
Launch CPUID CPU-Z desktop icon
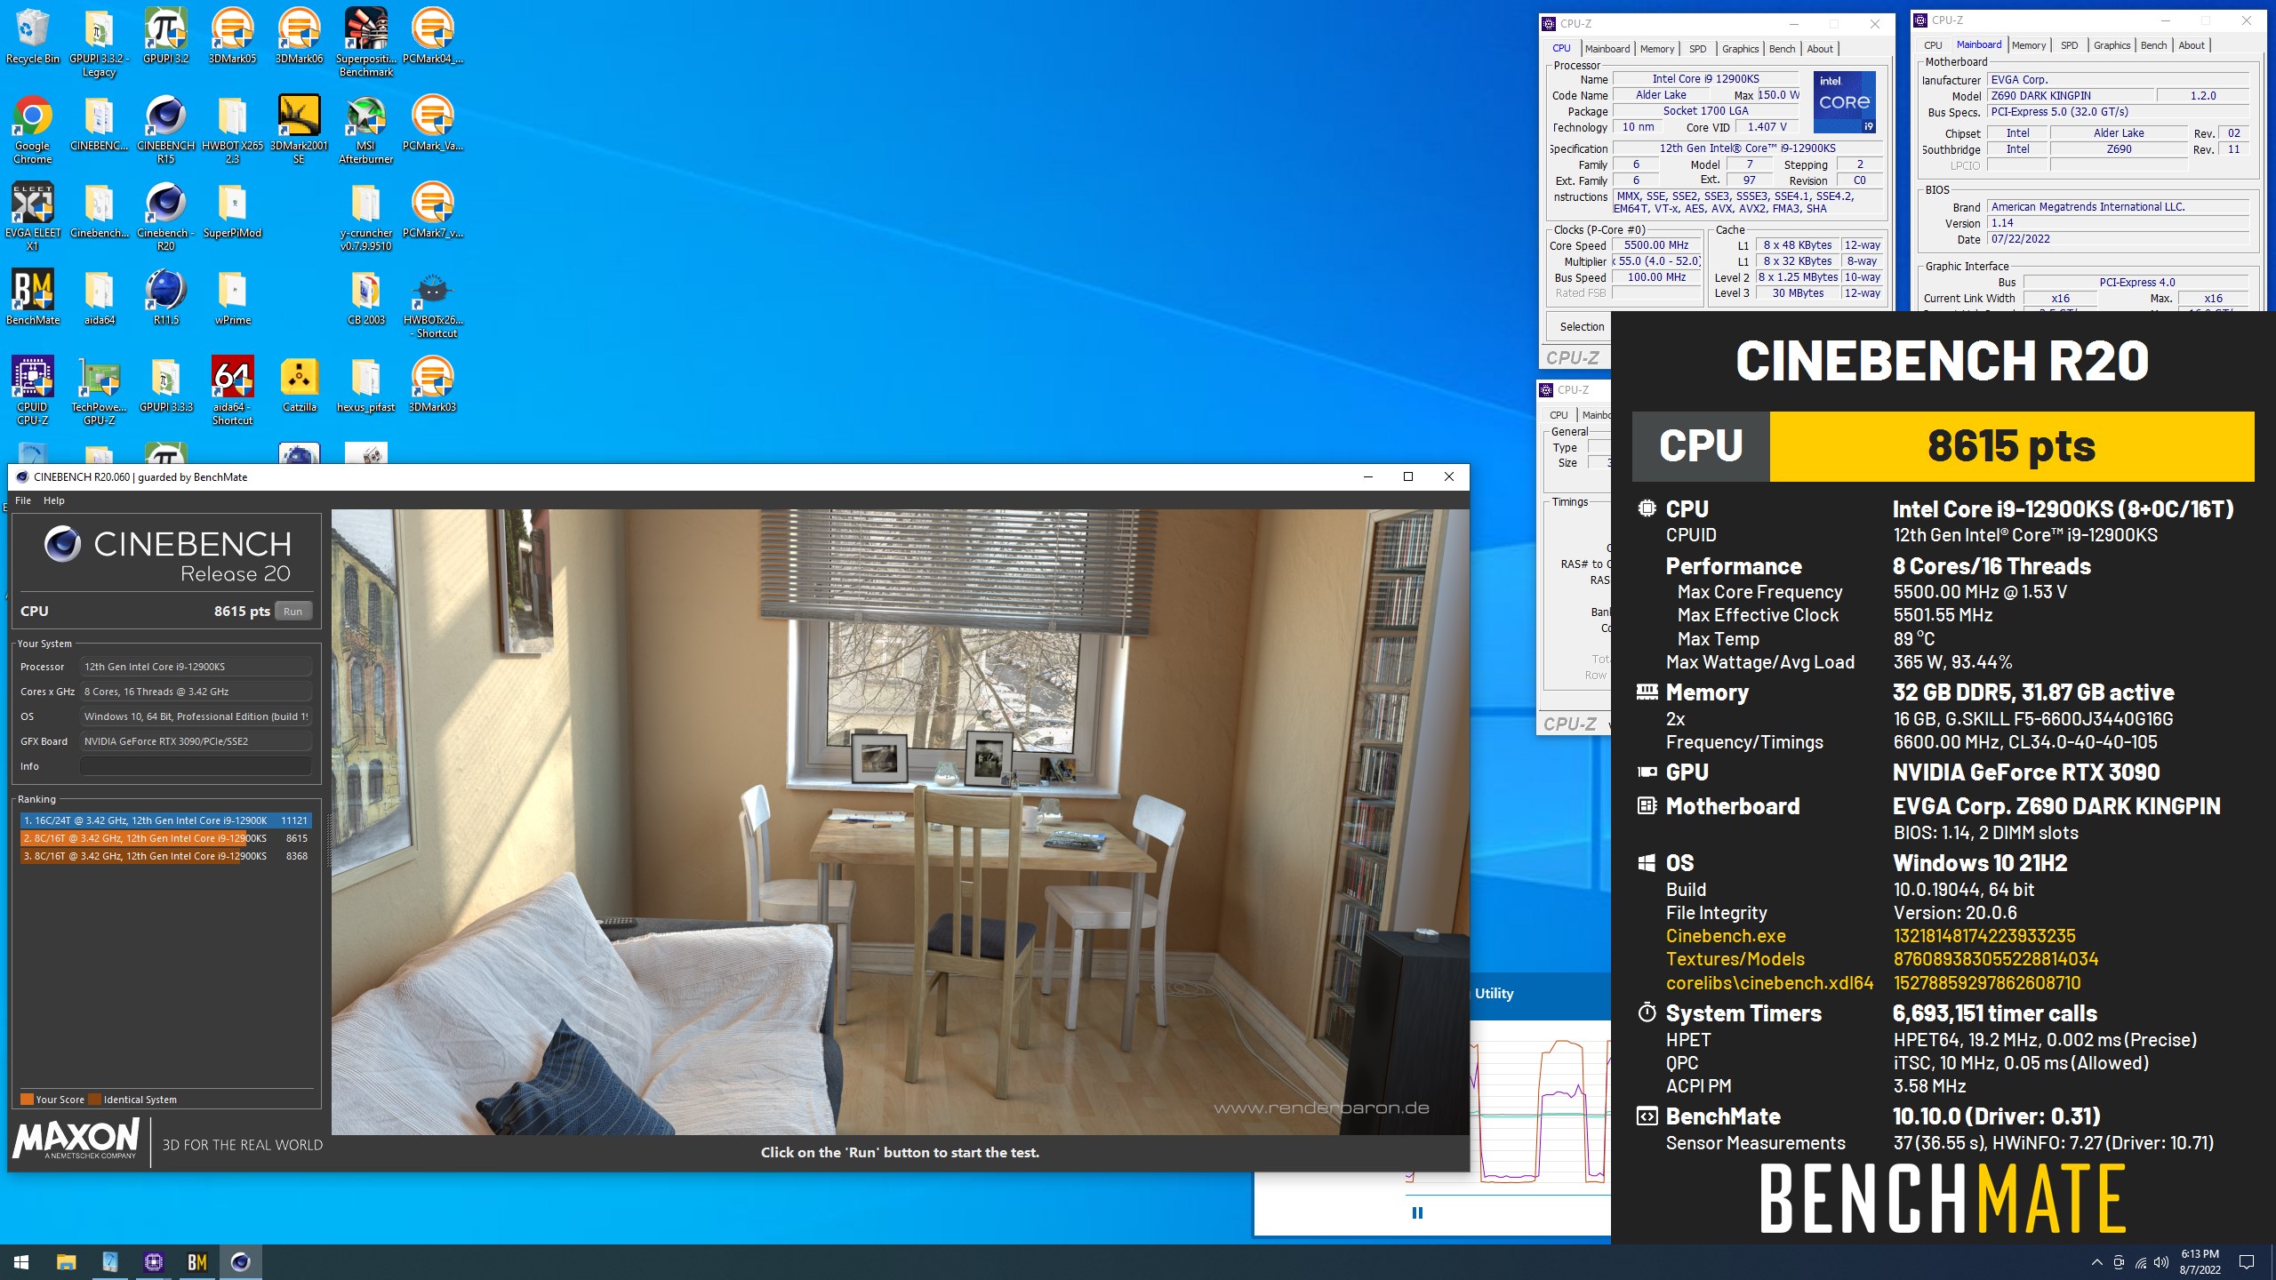coord(32,391)
